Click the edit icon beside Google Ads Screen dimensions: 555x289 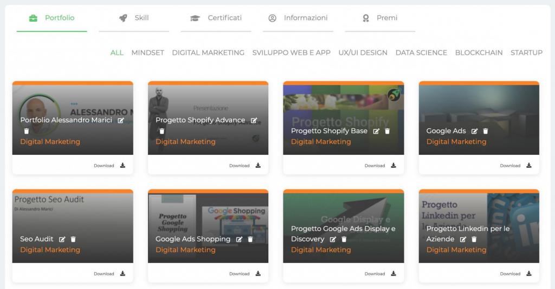click(474, 131)
